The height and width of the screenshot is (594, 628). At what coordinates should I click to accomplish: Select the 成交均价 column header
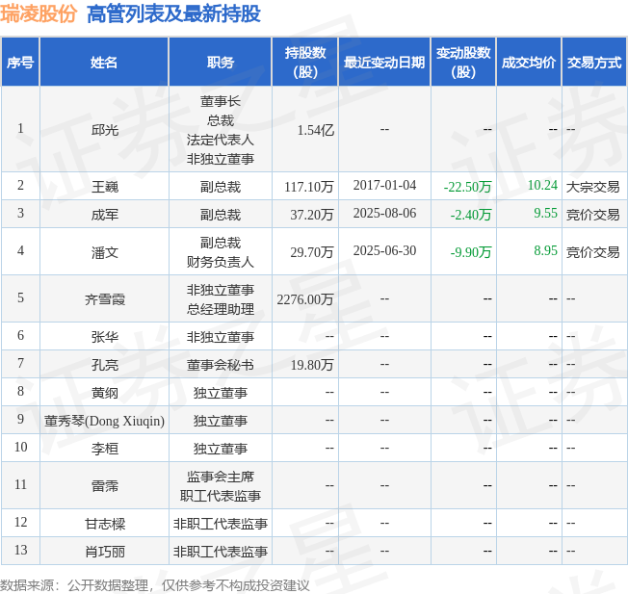[529, 62]
